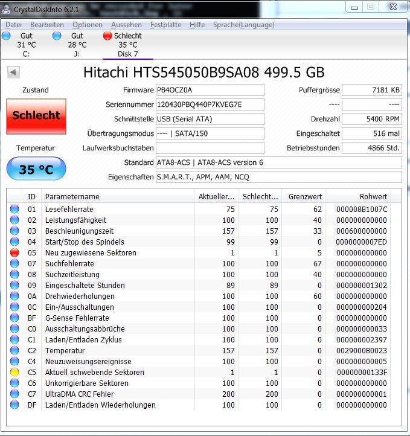This screenshot has height=436, width=410.
Task: Select the Neu zugewiesene Sektoren parameter name
Action: [x=91, y=253]
